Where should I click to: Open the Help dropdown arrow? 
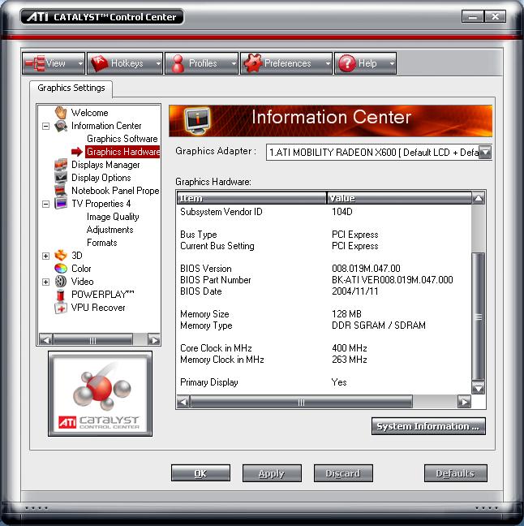click(x=392, y=63)
